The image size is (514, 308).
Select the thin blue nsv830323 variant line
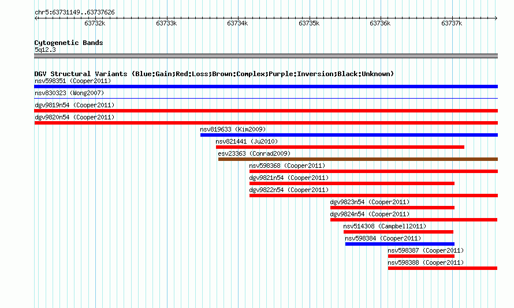(266, 98)
